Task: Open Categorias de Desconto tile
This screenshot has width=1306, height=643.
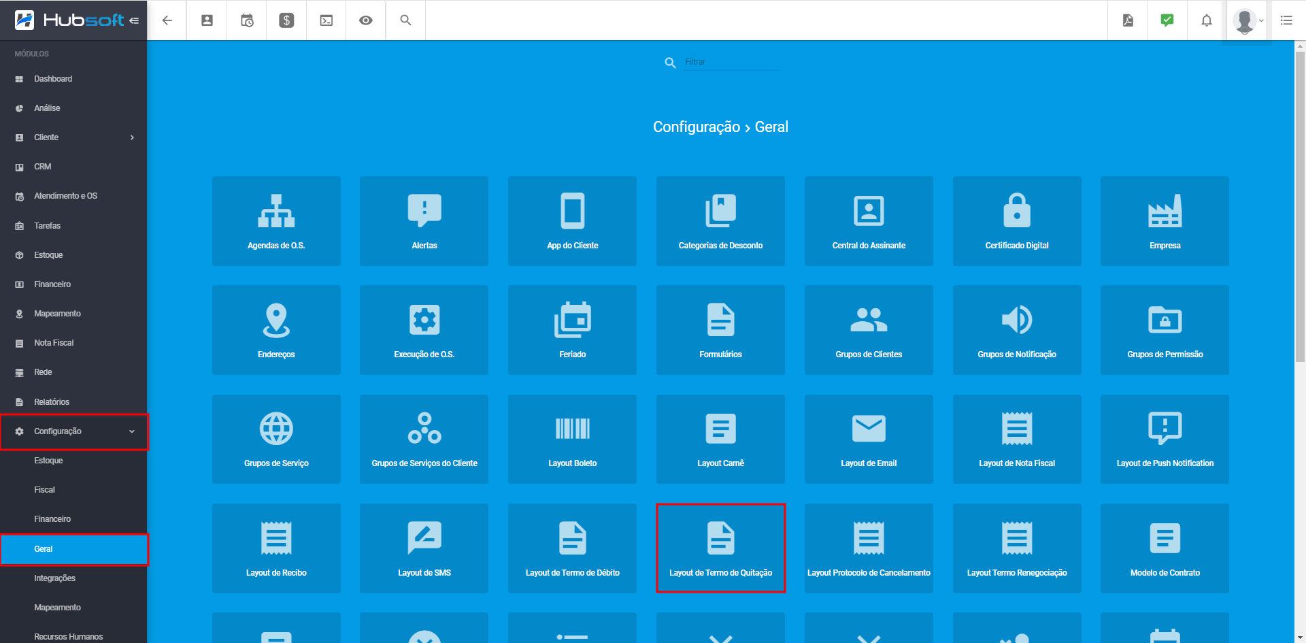Action: [720, 221]
